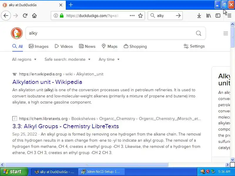Click the horizontal scrollbar thumb
The height and width of the screenshot is (176, 235).
86,165
